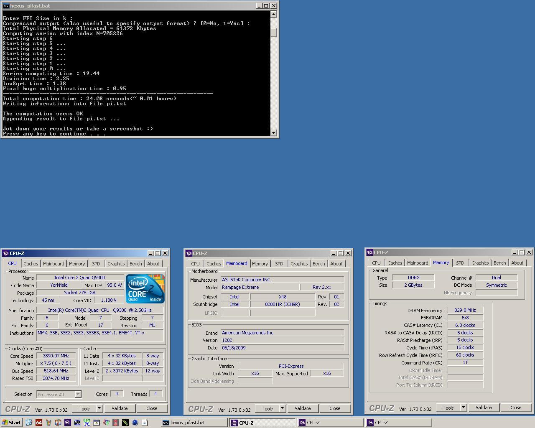The image size is (535, 428).
Task: Click Tools button in CPU window
Action: [x=84, y=408]
